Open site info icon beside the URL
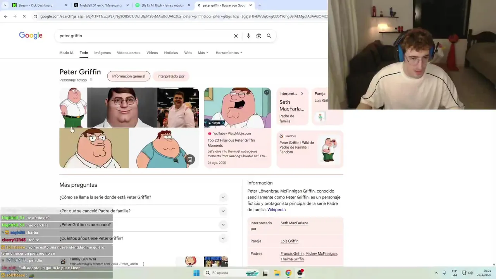This screenshot has height=279, width=496. click(35, 16)
